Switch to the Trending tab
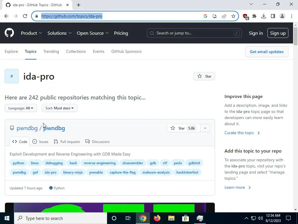 click(51, 51)
